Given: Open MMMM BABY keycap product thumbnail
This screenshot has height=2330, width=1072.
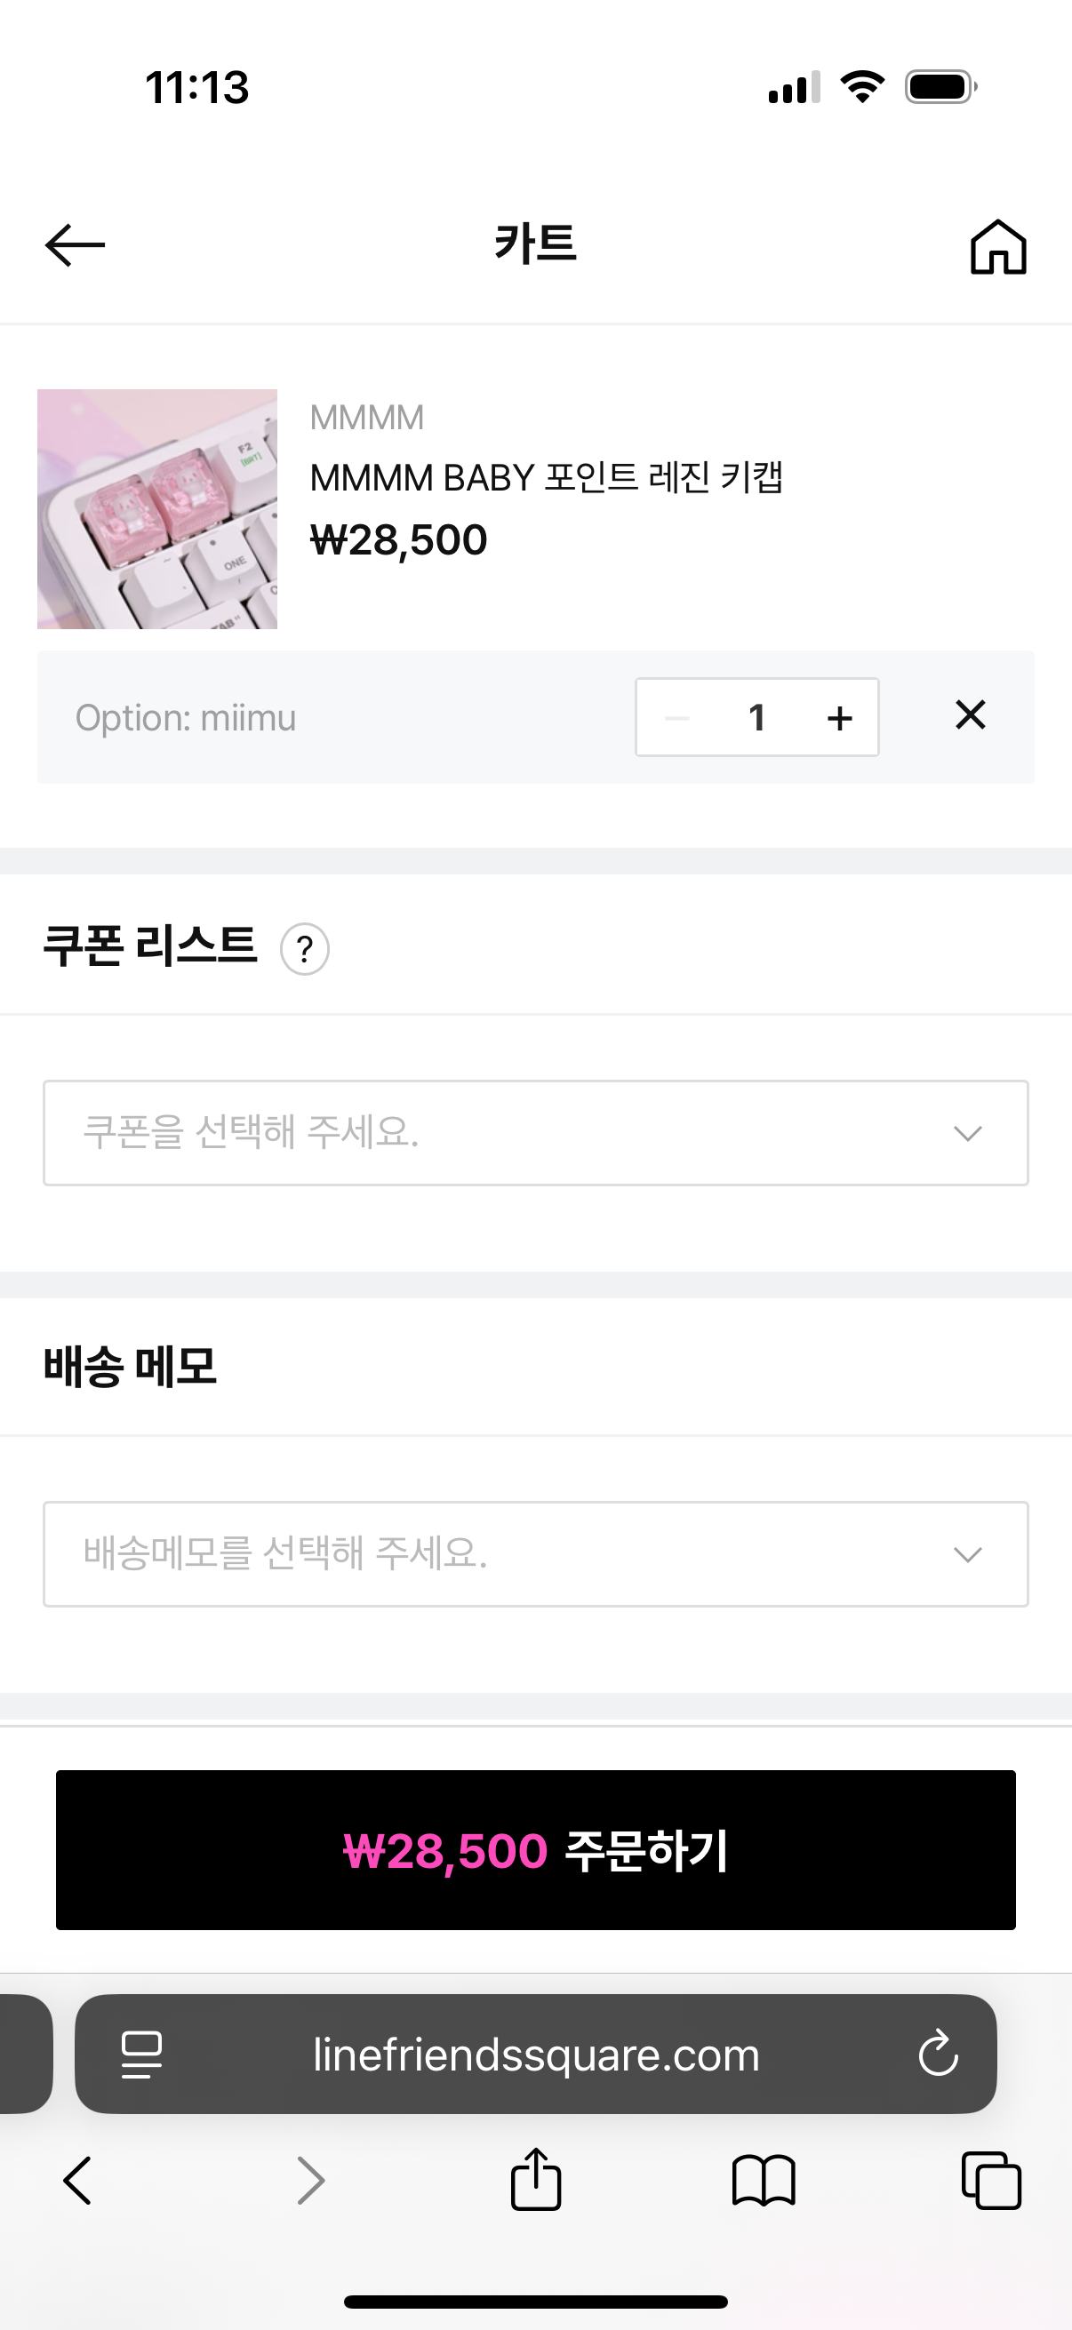Looking at the screenshot, I should tap(157, 509).
